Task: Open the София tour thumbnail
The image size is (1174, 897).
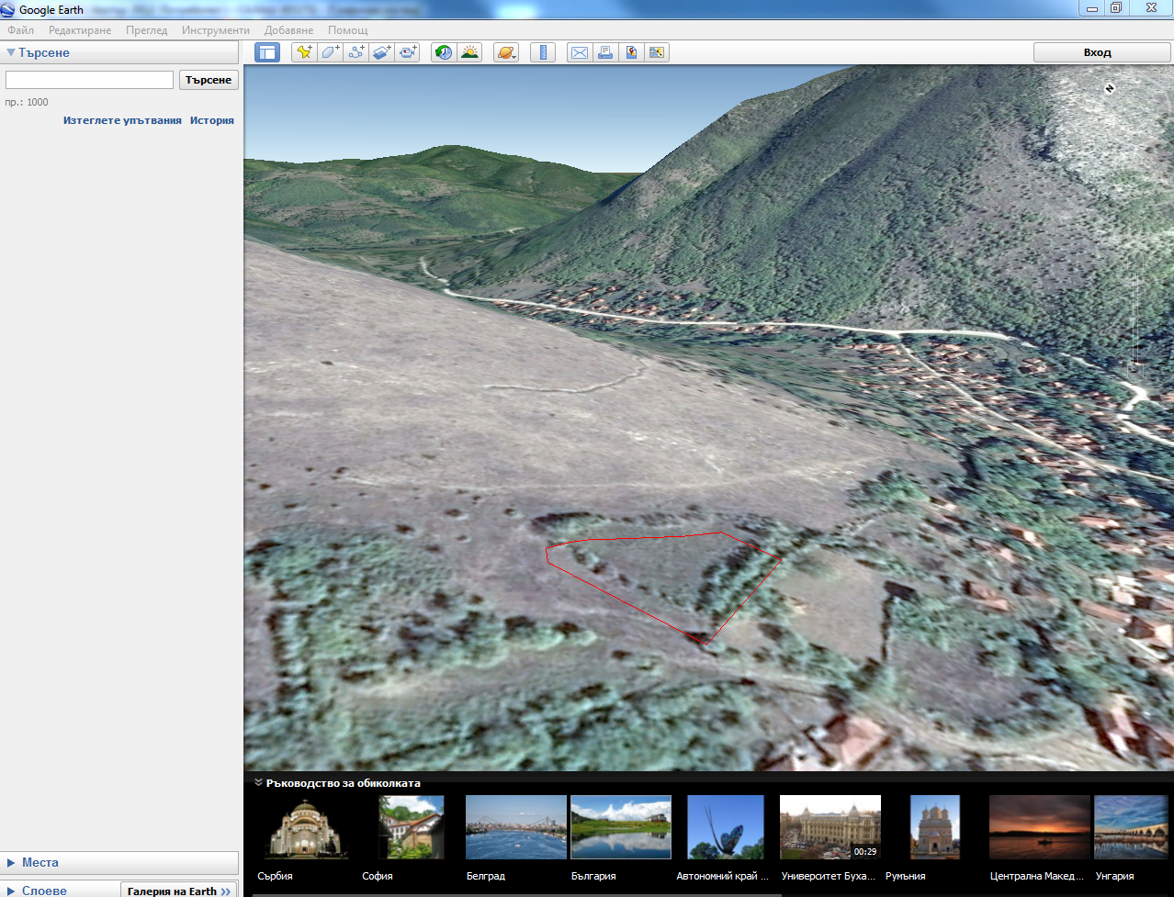Action: pyautogui.click(x=411, y=827)
